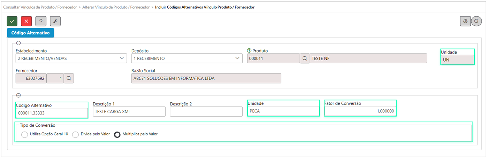Viewport: 487px width, 158px height.
Task: Collapse the Código Alternativo details section
Action: point(18,95)
